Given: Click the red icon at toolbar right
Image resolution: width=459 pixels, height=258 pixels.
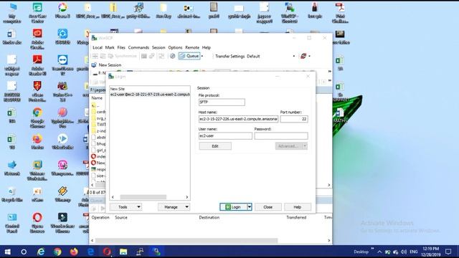Looking at the screenshot, I should (303, 56).
